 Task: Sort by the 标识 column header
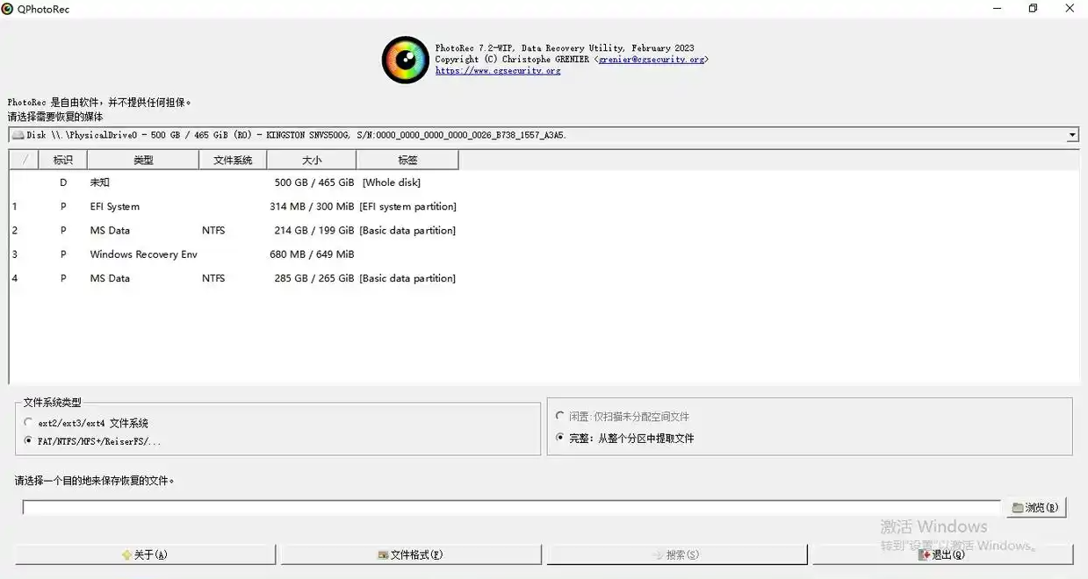coord(63,160)
